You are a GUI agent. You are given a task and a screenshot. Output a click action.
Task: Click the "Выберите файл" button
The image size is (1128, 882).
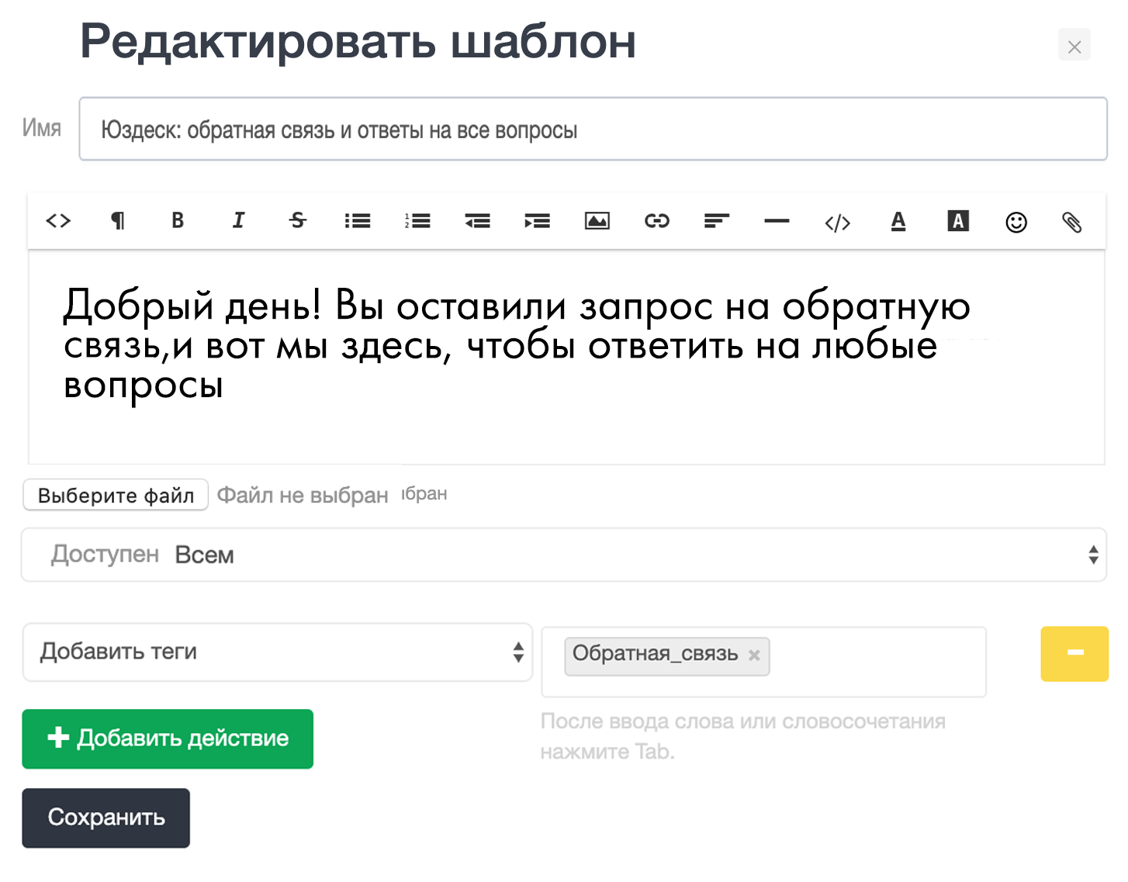pyautogui.click(x=116, y=495)
